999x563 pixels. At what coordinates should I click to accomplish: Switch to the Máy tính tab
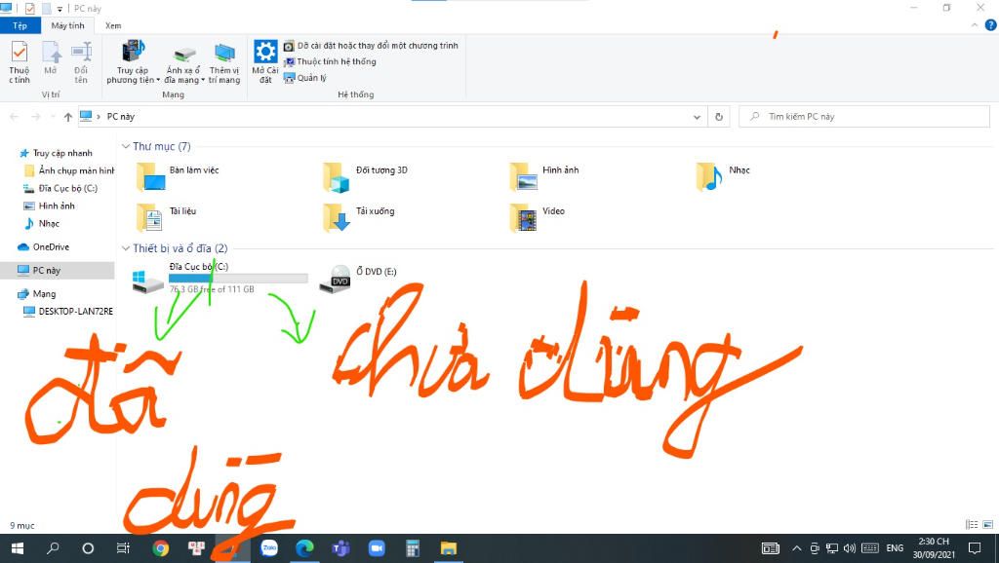click(x=67, y=25)
